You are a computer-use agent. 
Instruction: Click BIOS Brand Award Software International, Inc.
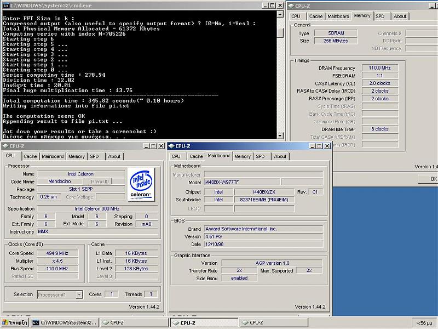(263, 229)
